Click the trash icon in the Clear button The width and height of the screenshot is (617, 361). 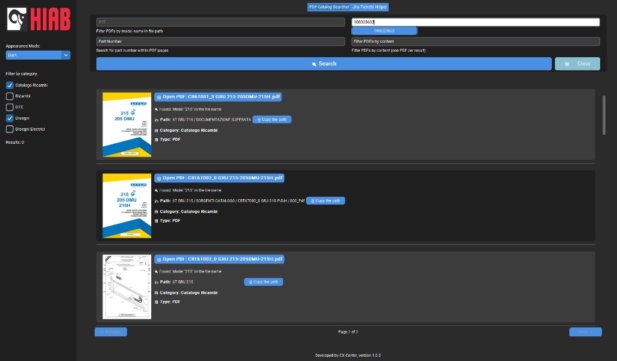point(567,64)
